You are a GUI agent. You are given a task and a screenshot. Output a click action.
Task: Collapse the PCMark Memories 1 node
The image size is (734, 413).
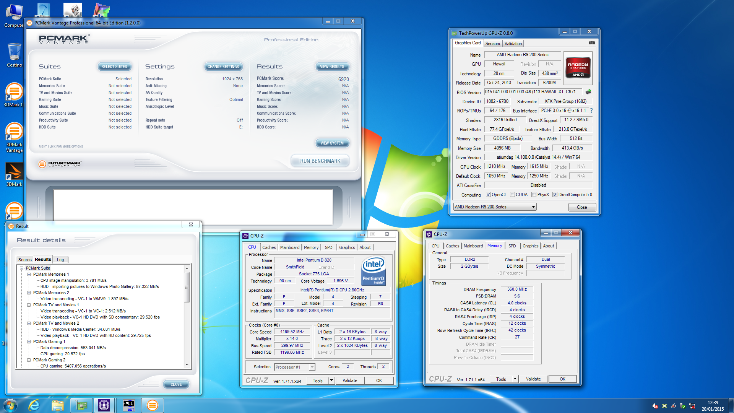pyautogui.click(x=29, y=274)
